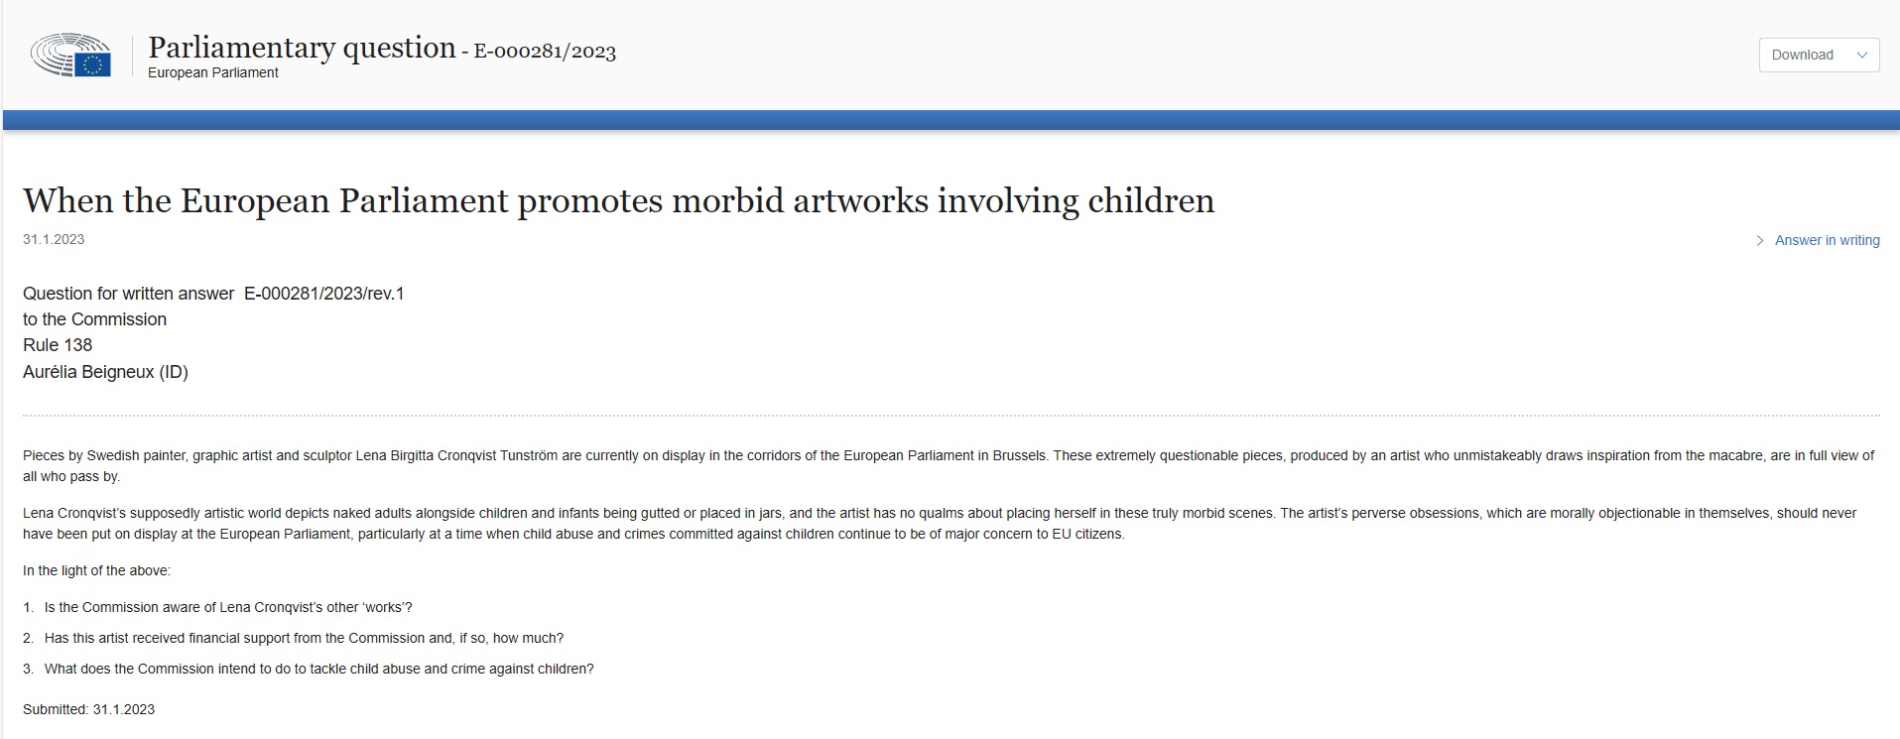Click the paragraph beginning Lena Cronqvist's supposedly

point(940,524)
